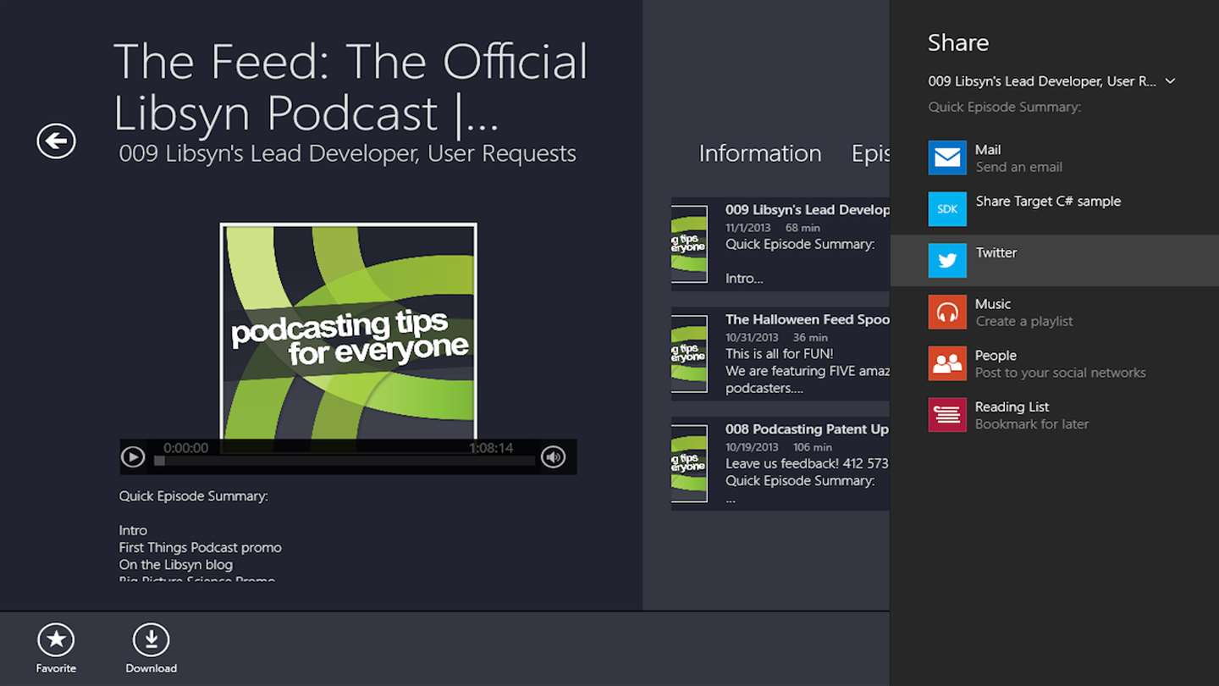Screen dimensions: 1219x686
Task: Open episode 009 Libsyn's Lead Developer in list
Action: click(x=780, y=244)
